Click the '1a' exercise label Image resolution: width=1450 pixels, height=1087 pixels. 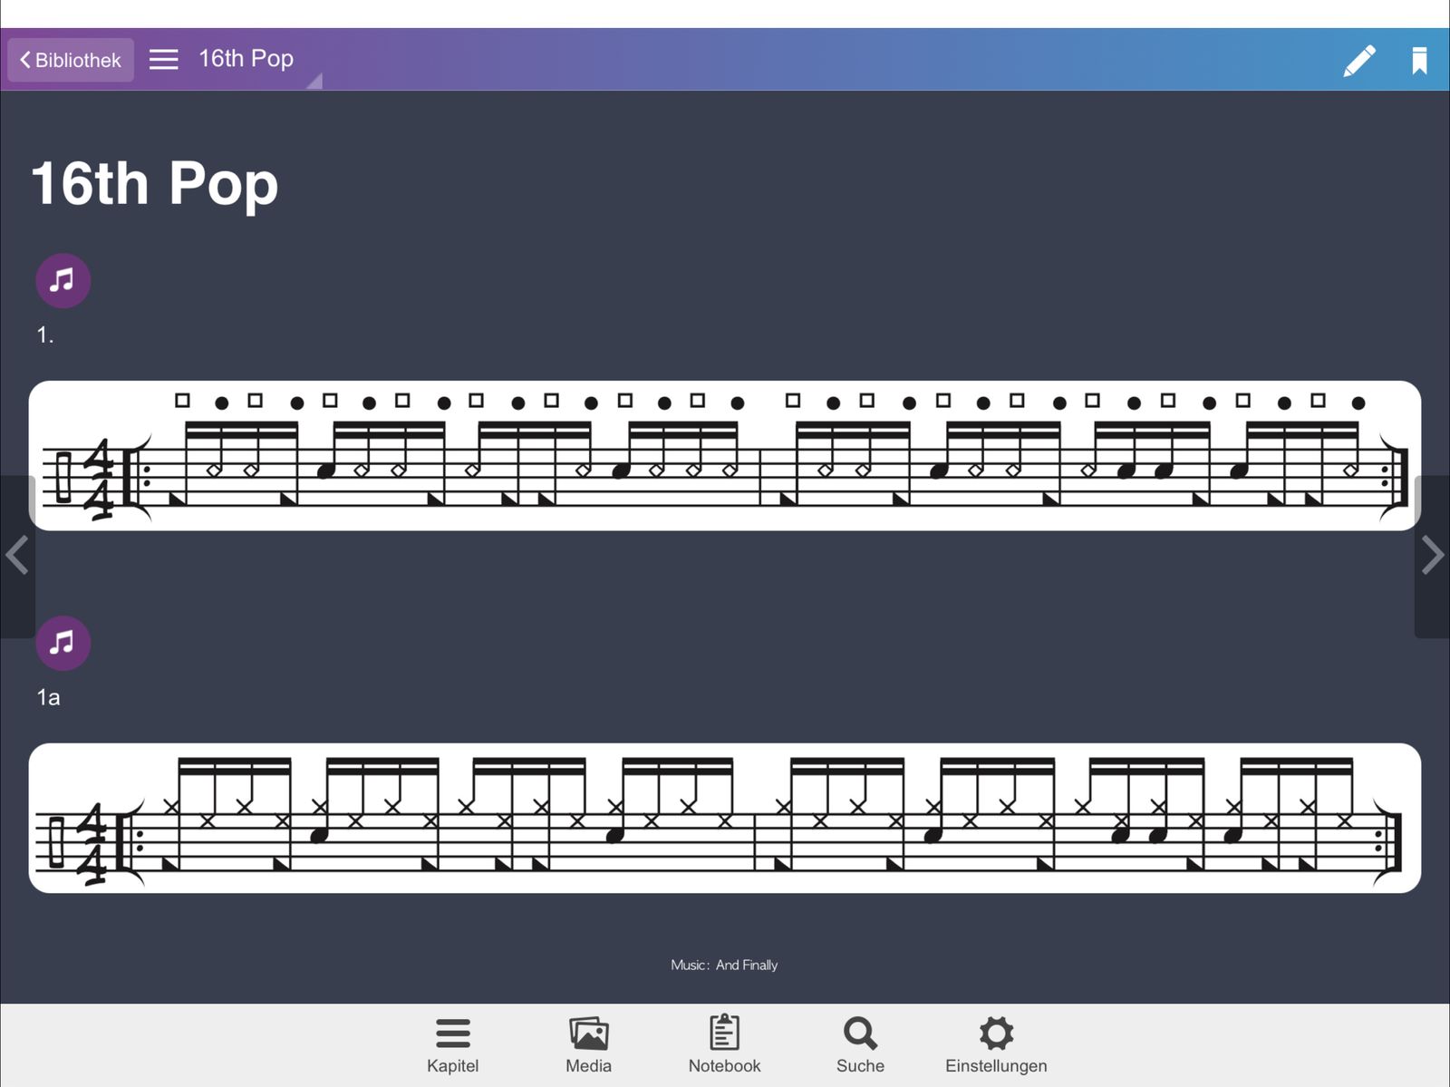tap(48, 697)
